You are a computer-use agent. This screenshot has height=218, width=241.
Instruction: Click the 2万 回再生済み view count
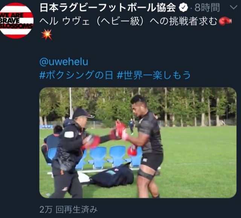pyautogui.click(x=69, y=209)
